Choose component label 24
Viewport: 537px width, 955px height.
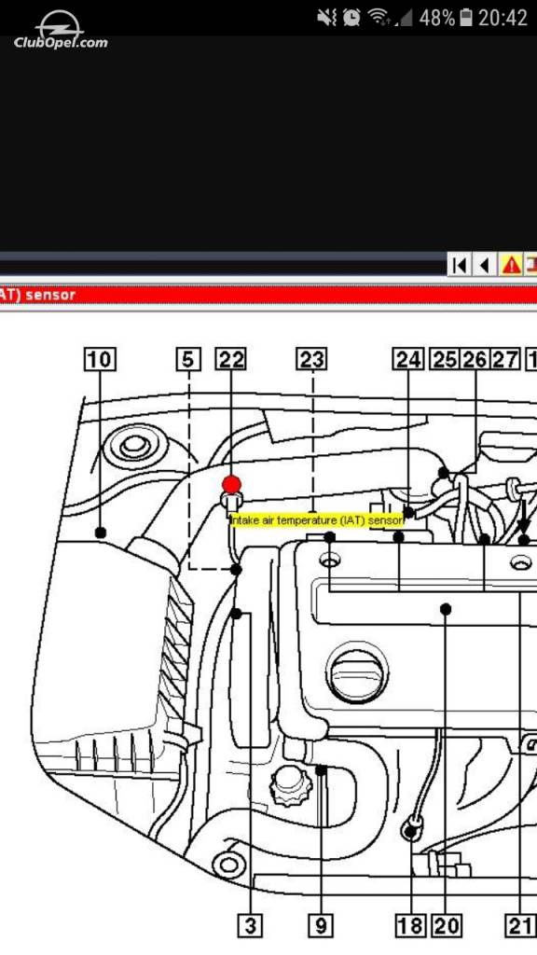click(408, 359)
